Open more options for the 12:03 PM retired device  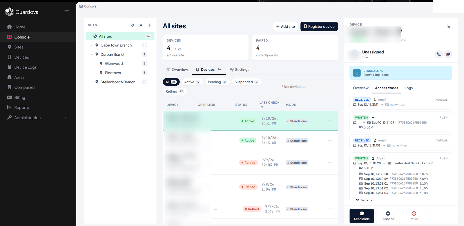pos(330,162)
